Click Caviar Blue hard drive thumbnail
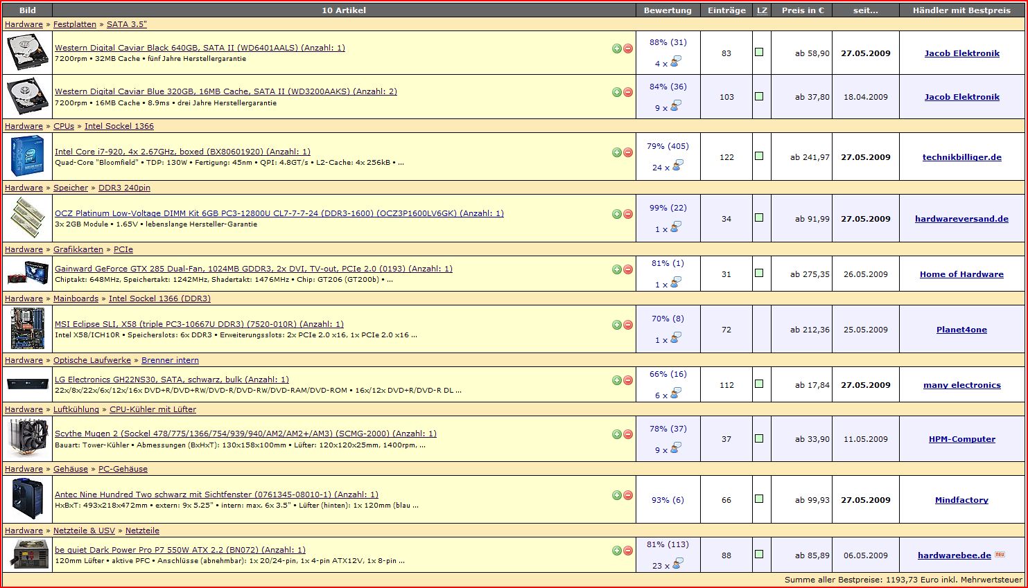The height and width of the screenshot is (588, 1028). (27, 97)
